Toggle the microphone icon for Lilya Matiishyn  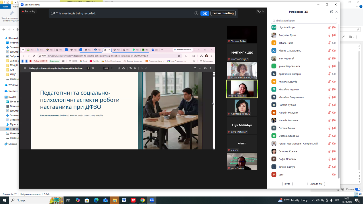click(x=329, y=27)
